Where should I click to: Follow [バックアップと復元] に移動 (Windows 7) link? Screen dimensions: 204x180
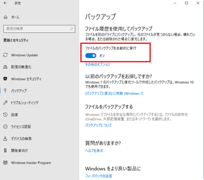click(x=114, y=93)
